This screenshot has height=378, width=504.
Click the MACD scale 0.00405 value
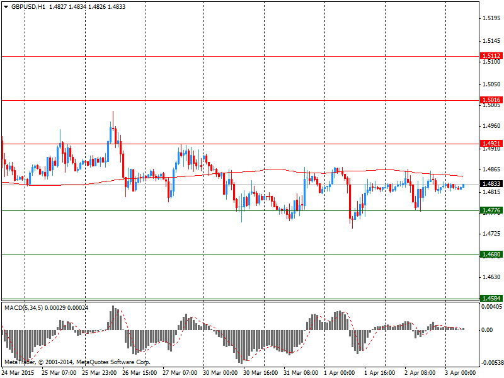[492, 307]
